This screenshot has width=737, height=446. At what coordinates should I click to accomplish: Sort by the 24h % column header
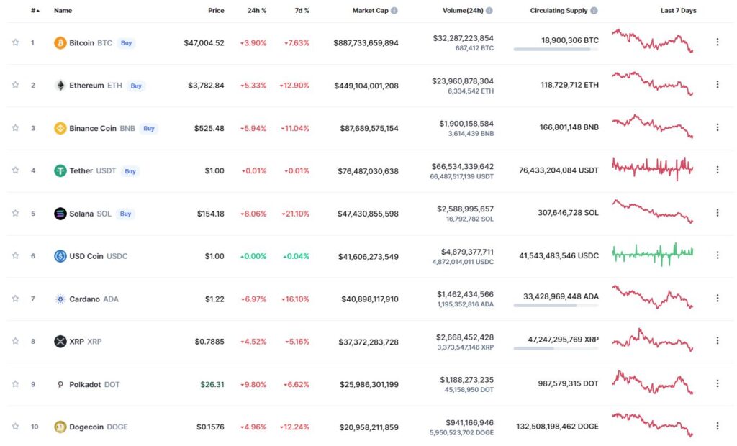257,10
